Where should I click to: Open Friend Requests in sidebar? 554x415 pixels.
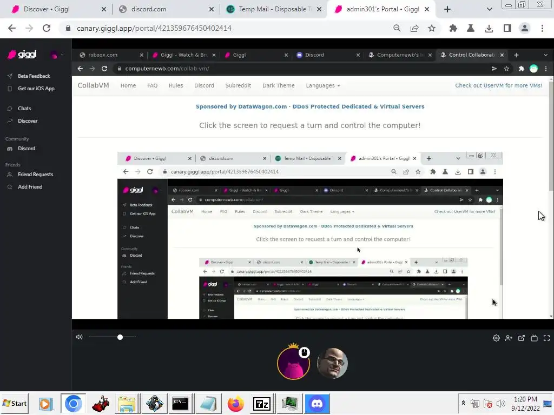pos(35,175)
